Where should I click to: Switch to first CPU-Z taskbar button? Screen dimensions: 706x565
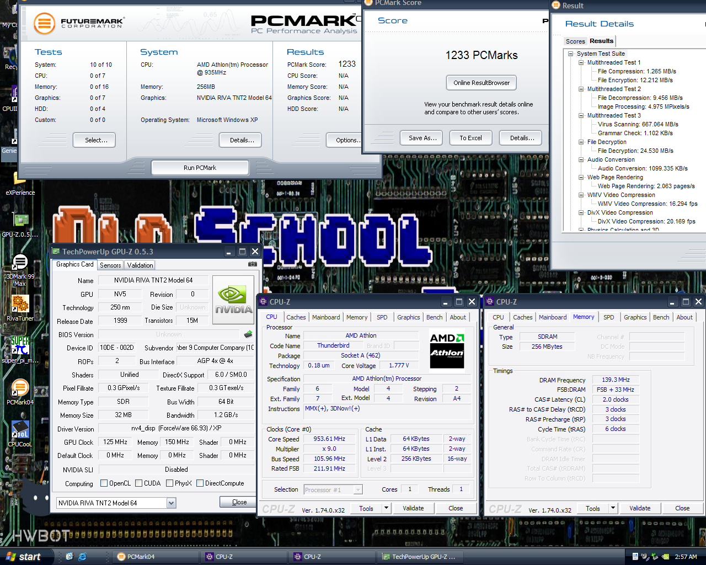coord(245,557)
